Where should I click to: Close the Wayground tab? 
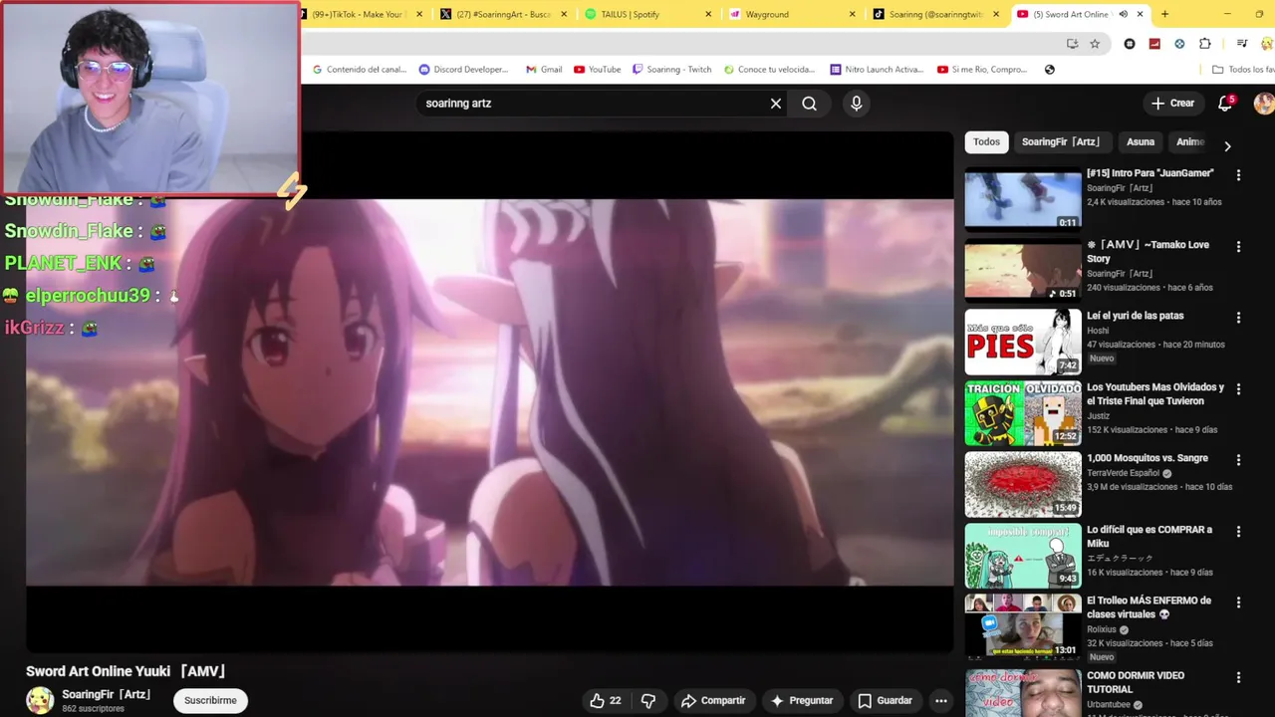click(x=852, y=14)
